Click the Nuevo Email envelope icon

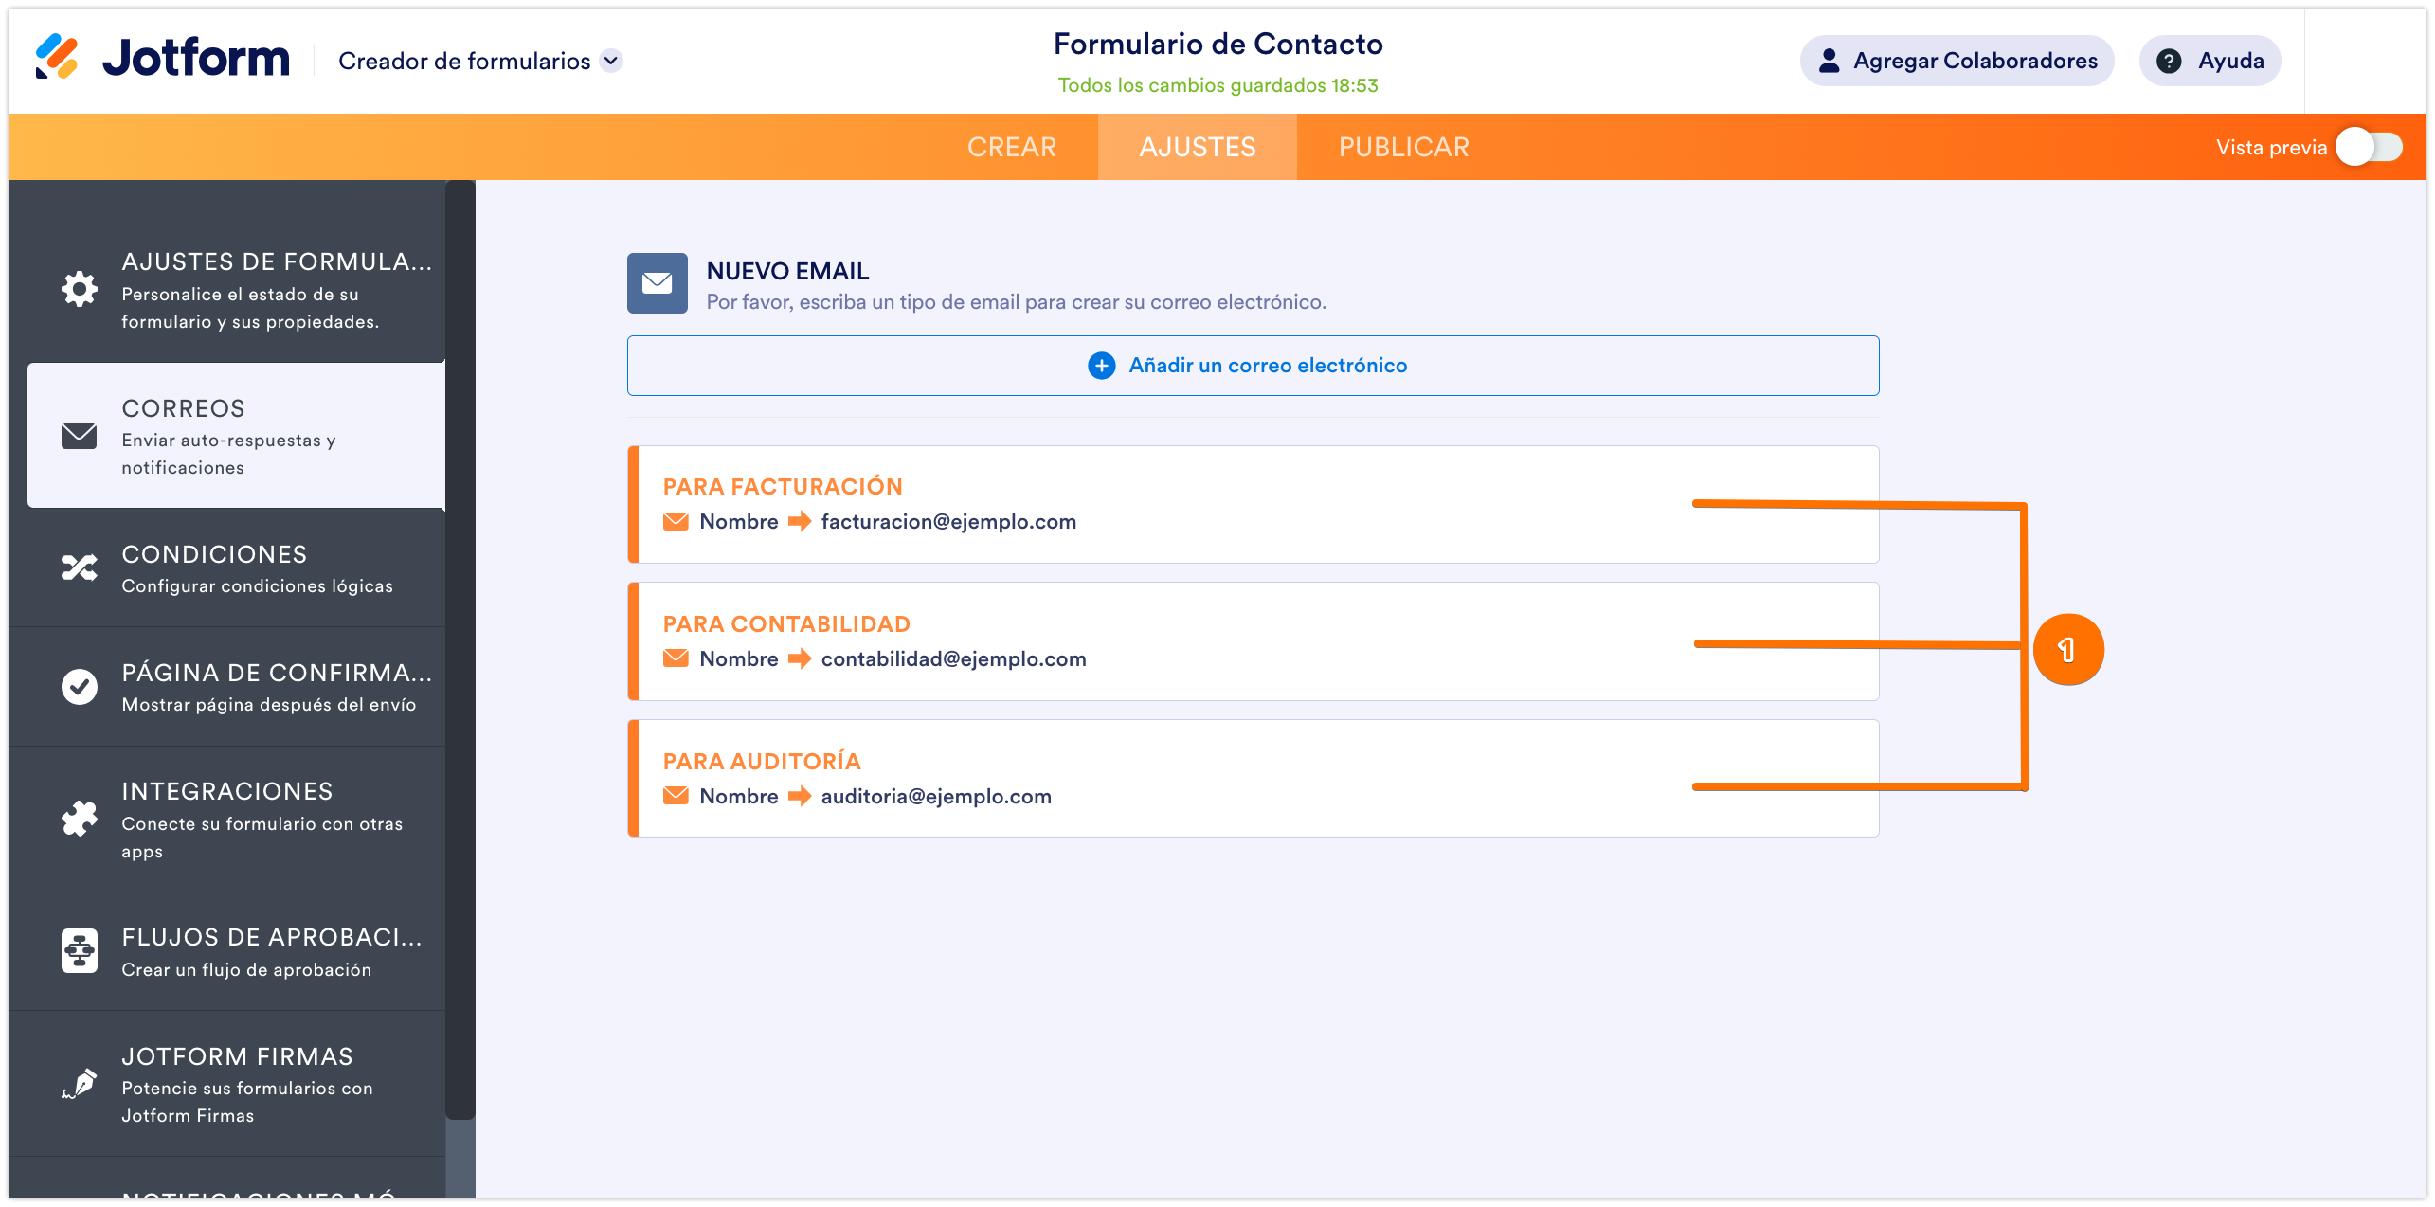(657, 283)
